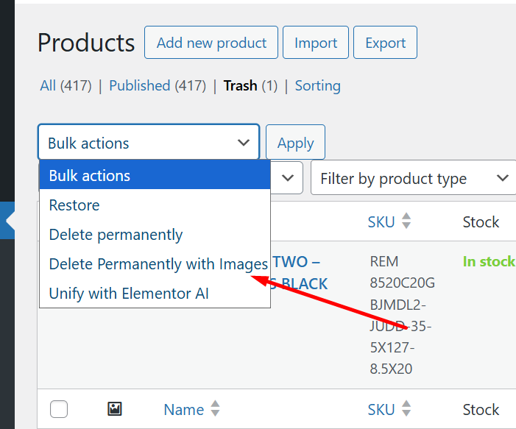
Task: Click the Export button
Action: click(385, 43)
